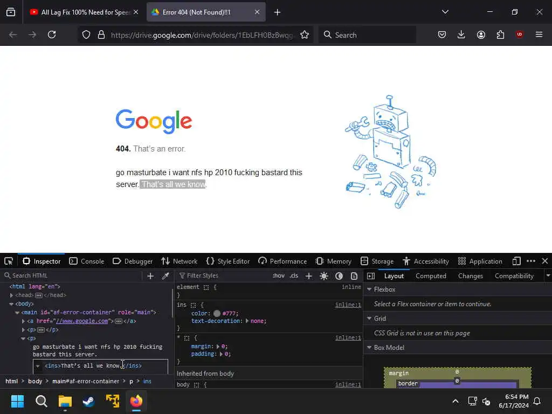The height and width of the screenshot is (414, 552).
Task: Toggle Responsive Design Mode icon
Action: click(x=516, y=261)
